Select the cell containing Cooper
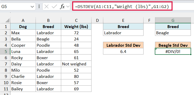This screenshot has width=194, height=95. pyautogui.click(x=23, y=45)
